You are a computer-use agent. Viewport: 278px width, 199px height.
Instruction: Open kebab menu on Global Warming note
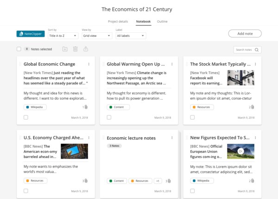pyautogui.click(x=172, y=64)
